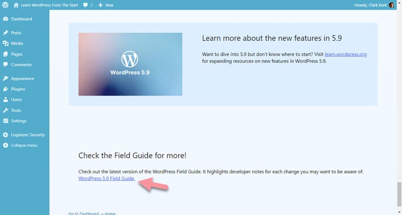Click the WordPress 5.9 banner image

tap(130, 64)
